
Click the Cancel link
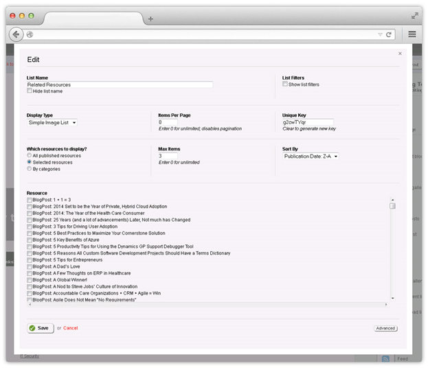coord(71,328)
